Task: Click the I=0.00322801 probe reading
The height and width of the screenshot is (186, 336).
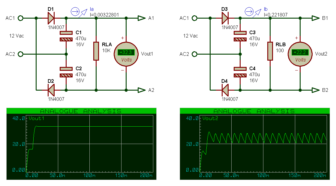Action: pos(104,15)
